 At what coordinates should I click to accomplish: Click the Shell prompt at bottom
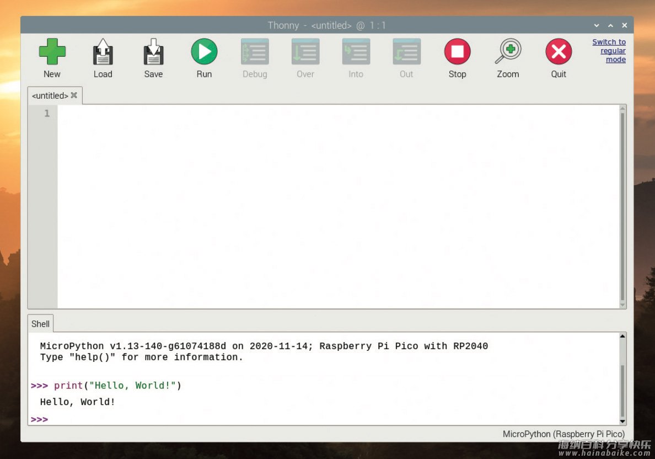click(39, 419)
